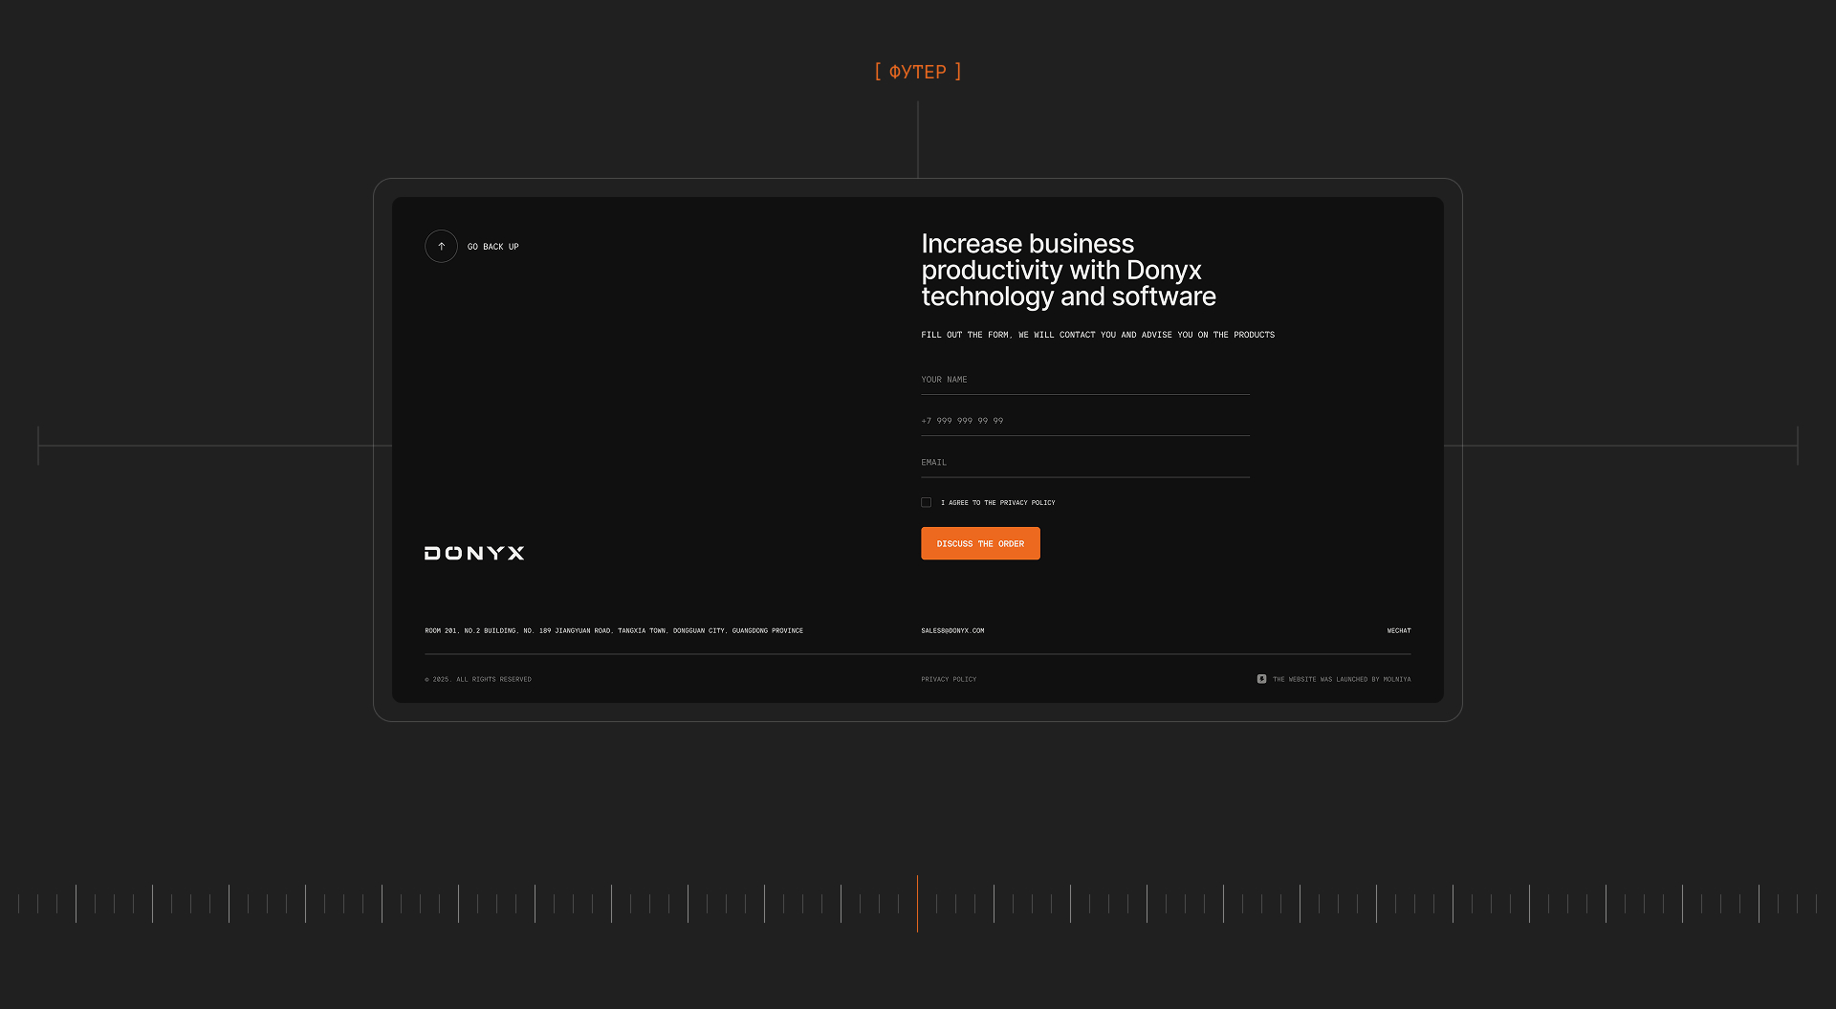The image size is (1836, 1009).
Task: Click 'The website was launched by Molniya' text
Action: pos(1341,680)
